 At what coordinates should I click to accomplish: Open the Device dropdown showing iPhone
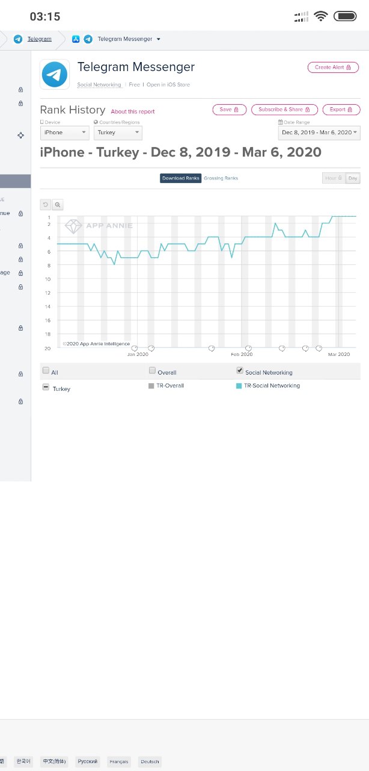coord(65,133)
